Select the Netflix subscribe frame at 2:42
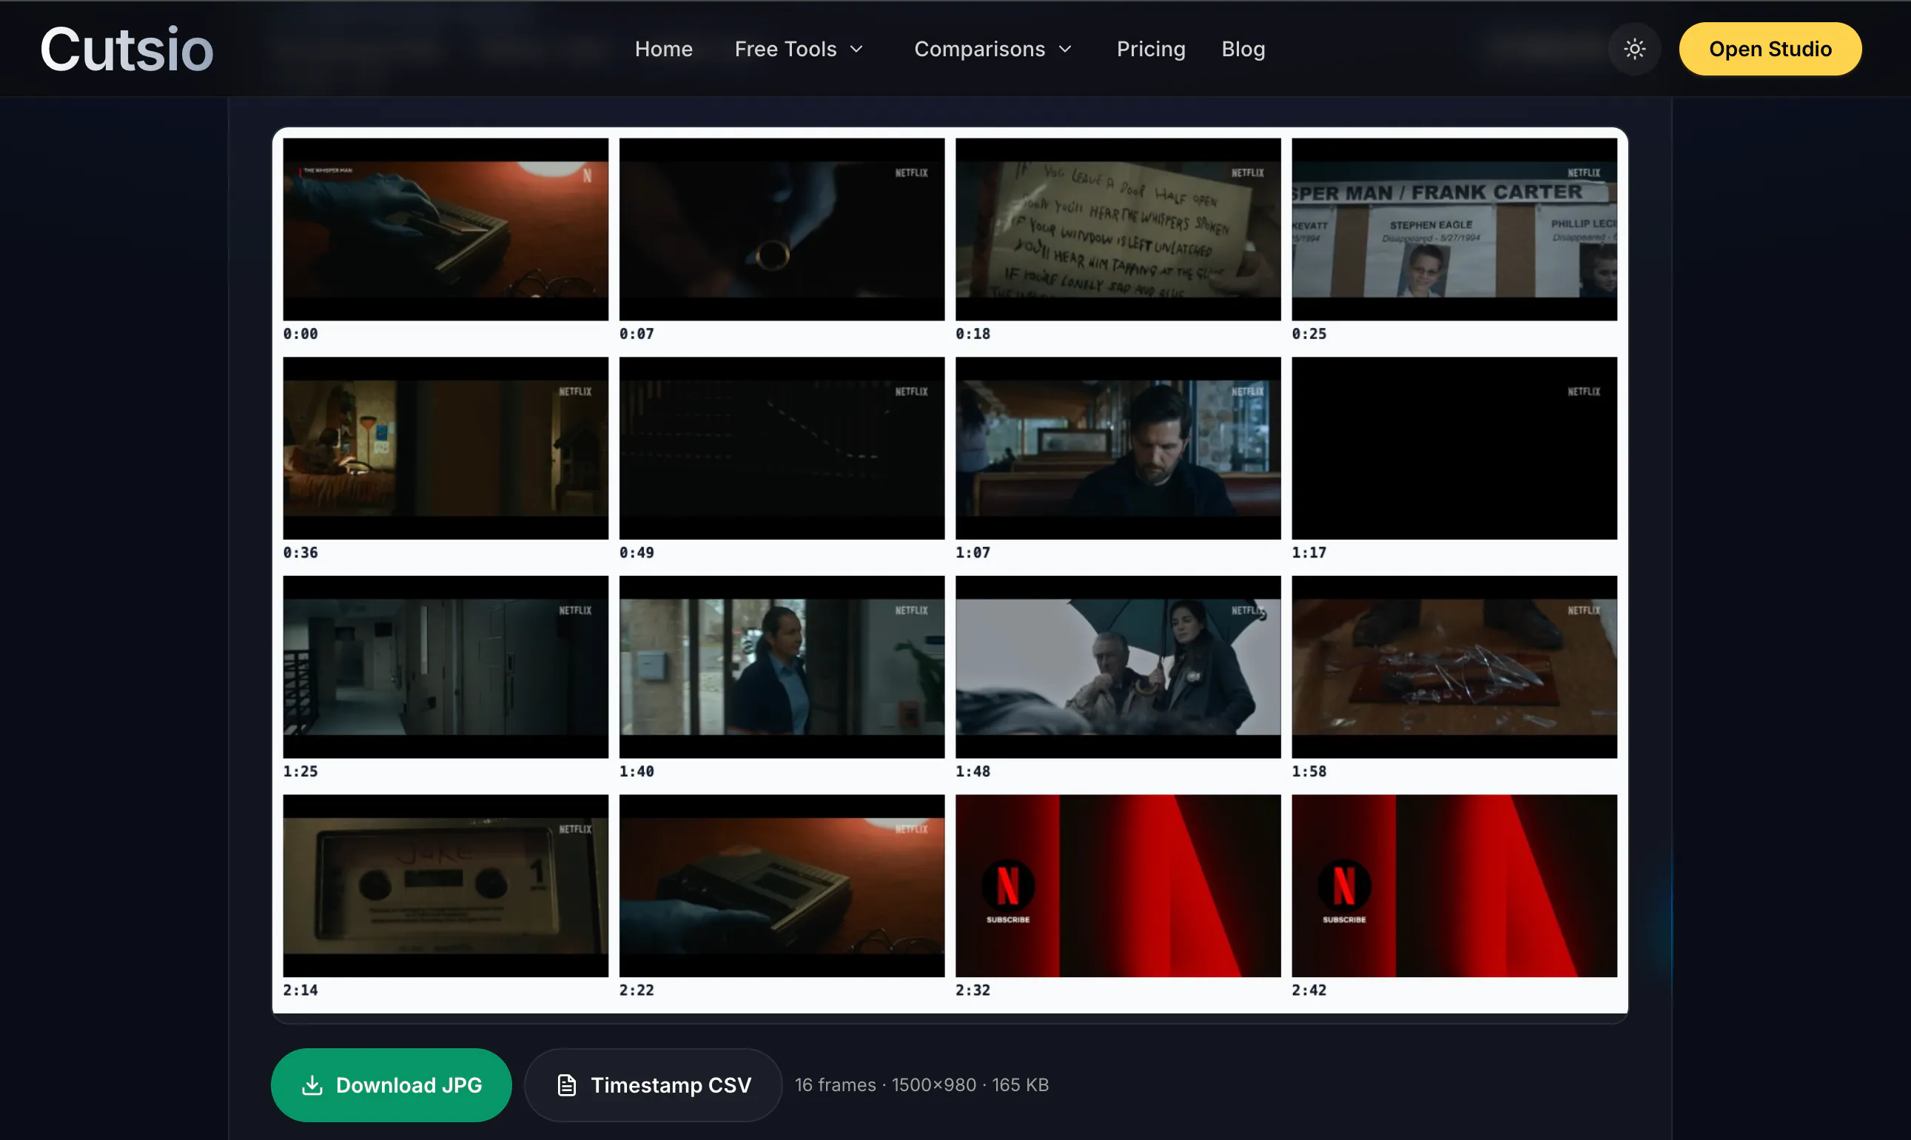This screenshot has height=1140, width=1911. coord(1455,886)
